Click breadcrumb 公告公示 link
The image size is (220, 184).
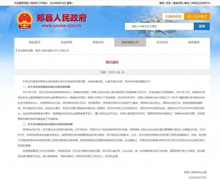64,51
